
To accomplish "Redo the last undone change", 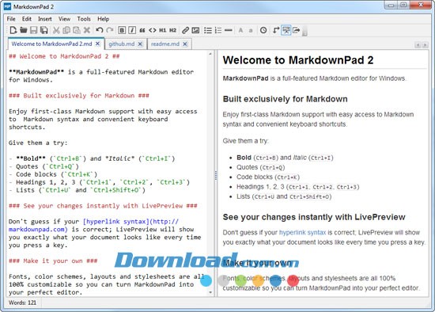I will pyautogui.click(x=110, y=30).
